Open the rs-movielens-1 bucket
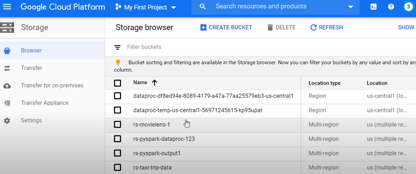 coord(152,124)
